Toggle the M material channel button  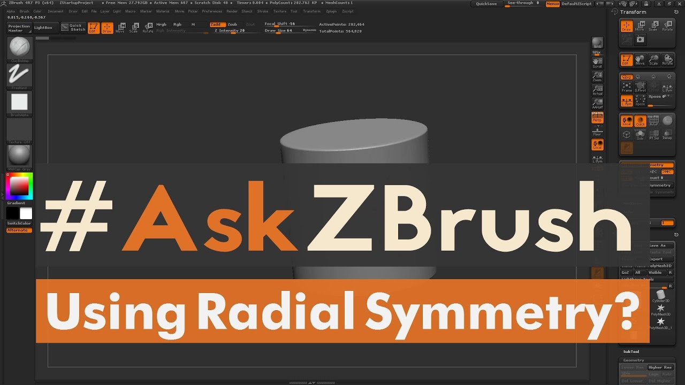pyautogui.click(x=193, y=25)
